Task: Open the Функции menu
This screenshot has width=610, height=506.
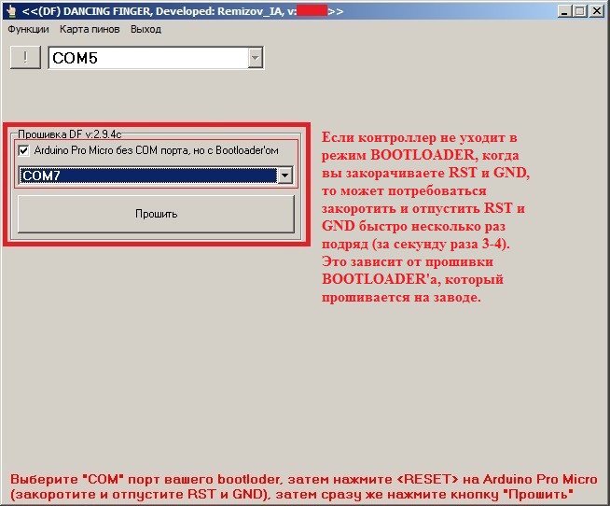Action: (x=28, y=30)
